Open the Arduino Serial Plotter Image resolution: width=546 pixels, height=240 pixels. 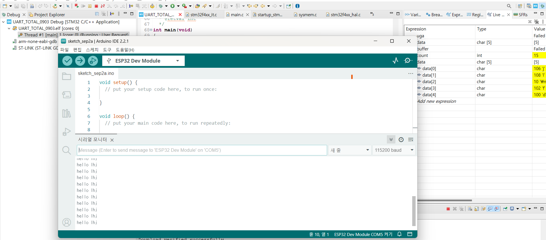pyautogui.click(x=395, y=60)
